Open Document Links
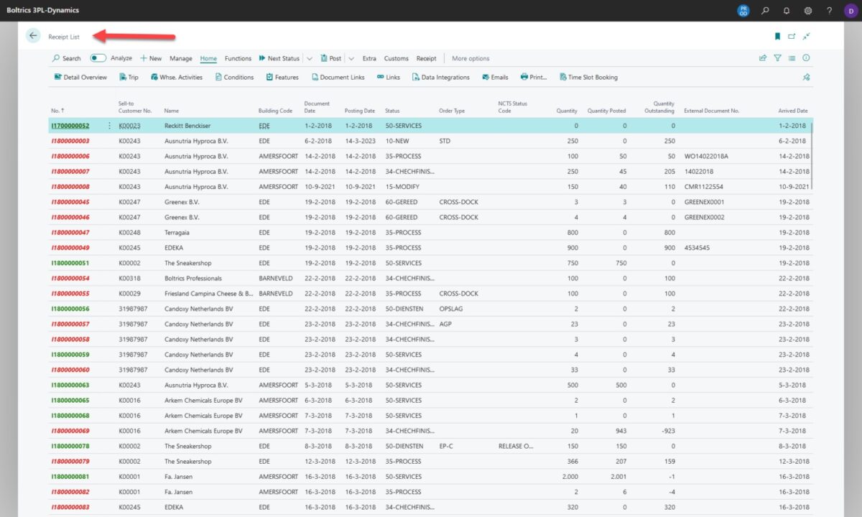 point(338,78)
